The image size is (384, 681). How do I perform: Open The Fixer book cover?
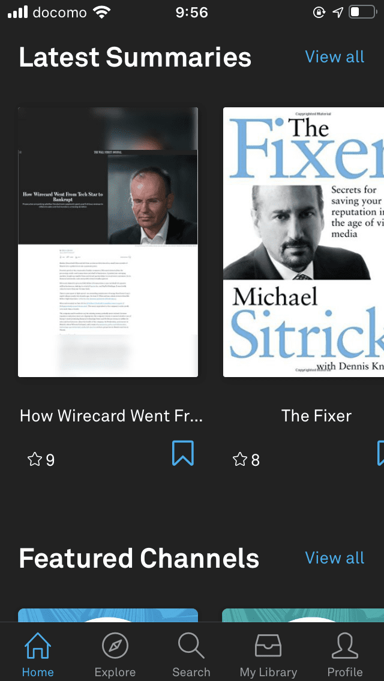click(304, 242)
